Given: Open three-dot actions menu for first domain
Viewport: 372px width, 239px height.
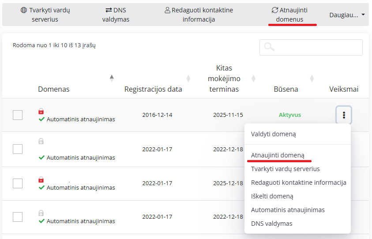Looking at the screenshot, I should (344, 115).
